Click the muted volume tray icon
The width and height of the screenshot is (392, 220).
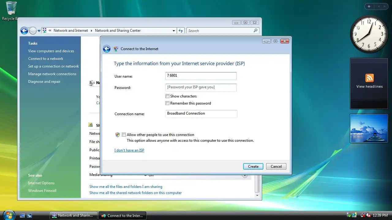(368, 215)
